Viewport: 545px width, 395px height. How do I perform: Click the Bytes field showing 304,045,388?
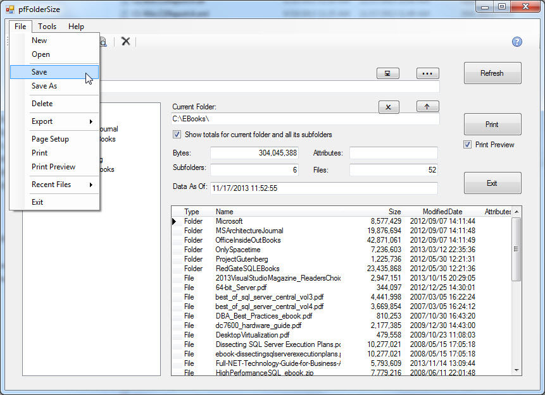click(254, 153)
